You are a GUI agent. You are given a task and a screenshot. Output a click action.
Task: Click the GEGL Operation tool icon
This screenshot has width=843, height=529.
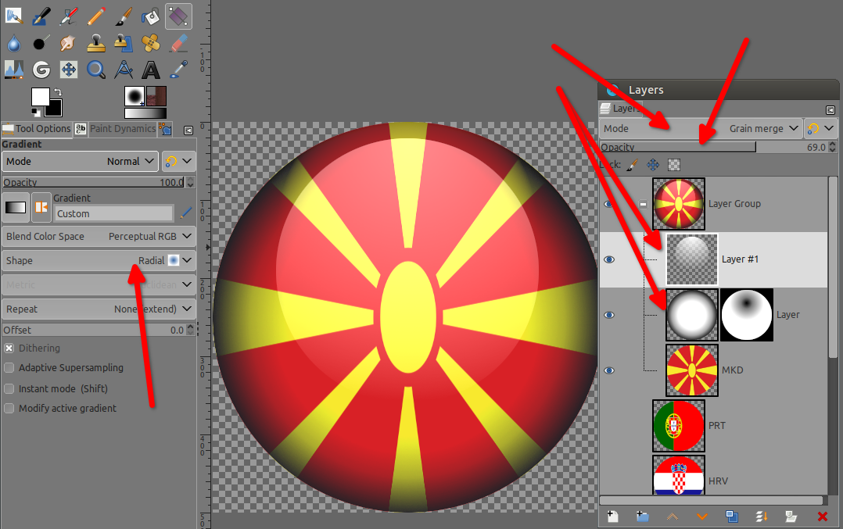(41, 70)
